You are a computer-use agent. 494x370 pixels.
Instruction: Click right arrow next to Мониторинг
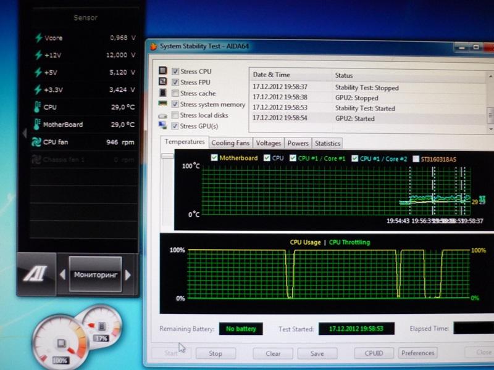(128, 274)
